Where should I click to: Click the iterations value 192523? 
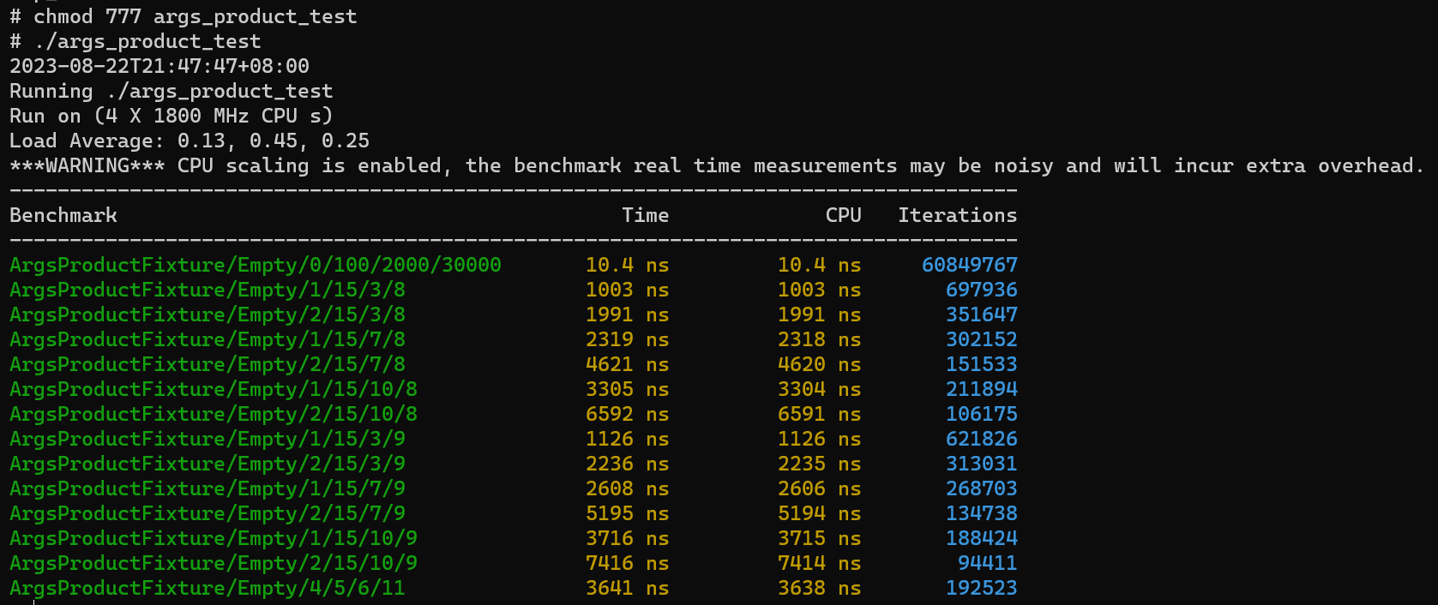point(982,588)
